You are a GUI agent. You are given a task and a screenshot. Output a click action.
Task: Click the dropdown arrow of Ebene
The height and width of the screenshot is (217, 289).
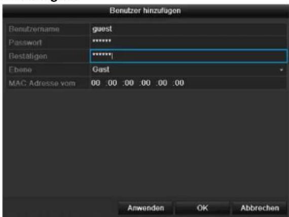click(x=281, y=70)
